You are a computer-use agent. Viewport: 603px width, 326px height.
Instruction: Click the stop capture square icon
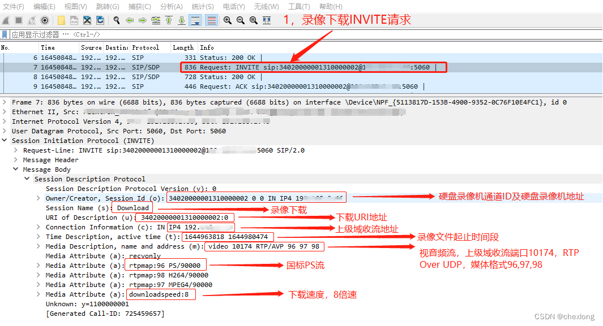[x=19, y=20]
